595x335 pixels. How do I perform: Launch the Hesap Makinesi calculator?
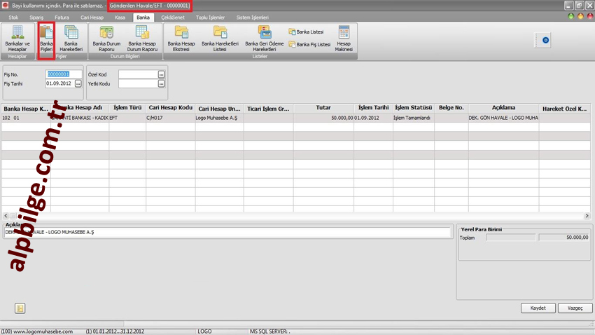344,38
